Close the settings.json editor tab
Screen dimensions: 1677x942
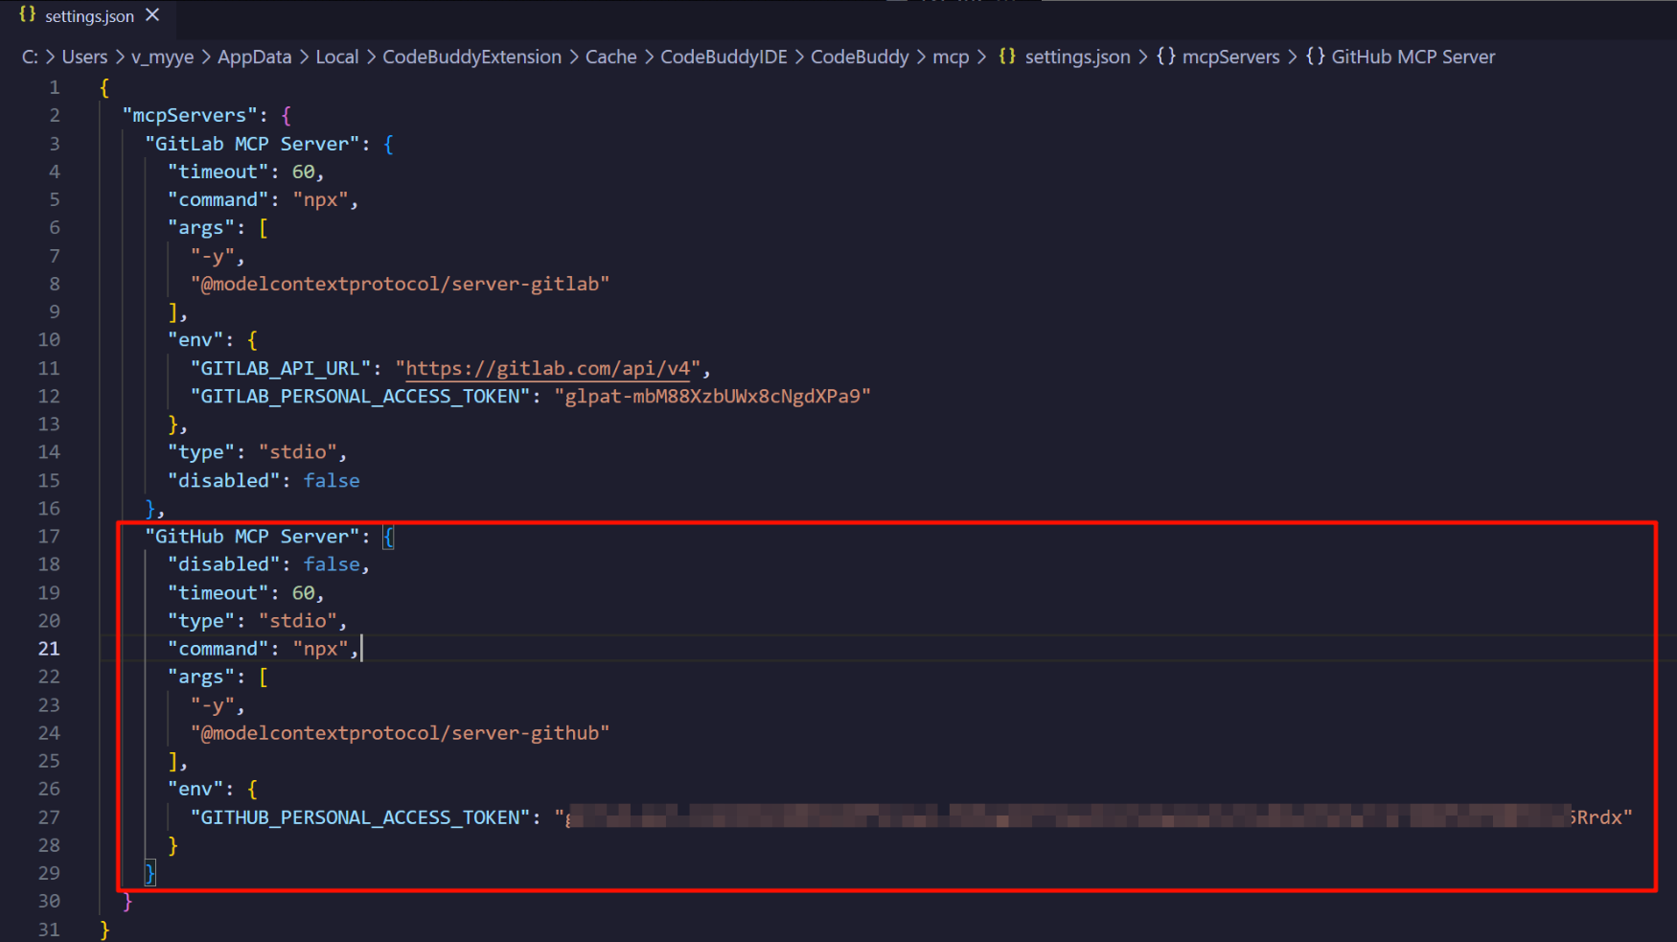click(152, 15)
